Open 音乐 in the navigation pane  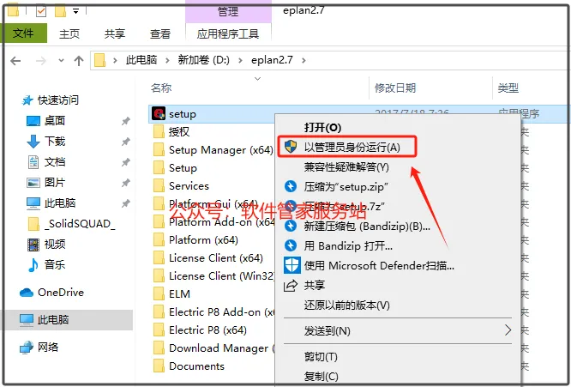[55, 264]
